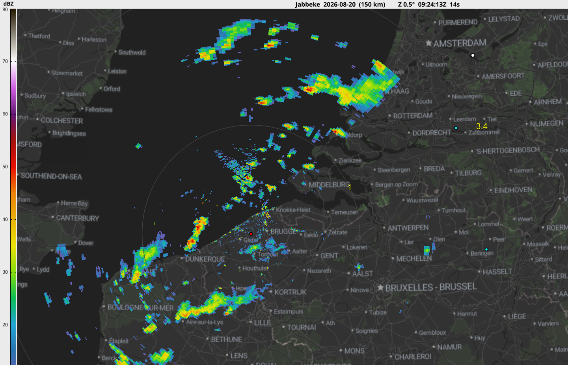Viewport: 568px width, 365px height.
Task: Click the NAMUR city label
Action: click(449, 347)
